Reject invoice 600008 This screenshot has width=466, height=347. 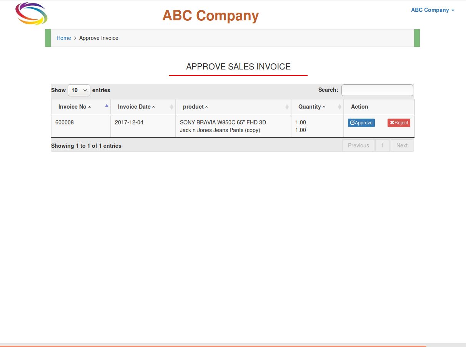[399, 123]
